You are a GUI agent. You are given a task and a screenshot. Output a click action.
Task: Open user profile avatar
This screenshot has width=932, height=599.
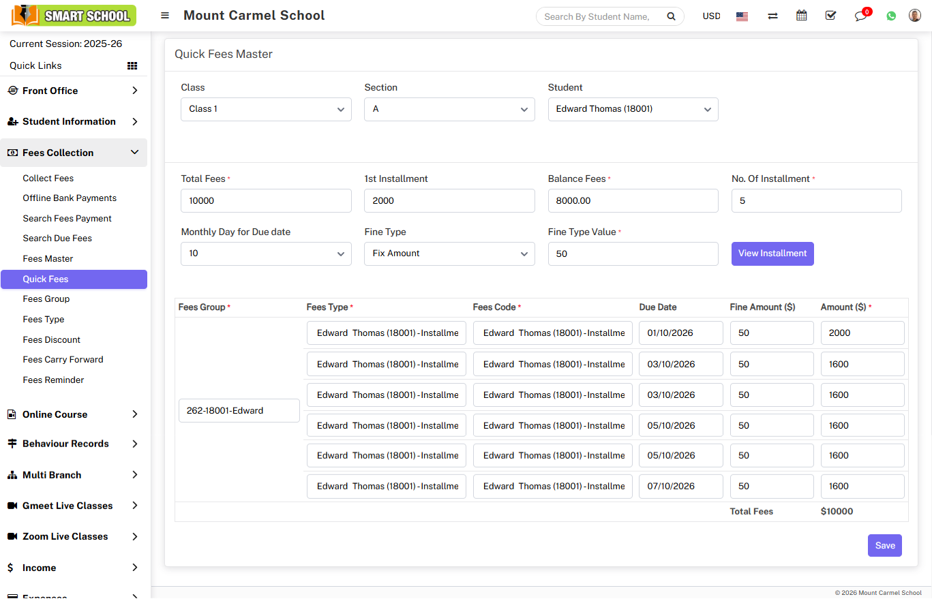(x=915, y=16)
